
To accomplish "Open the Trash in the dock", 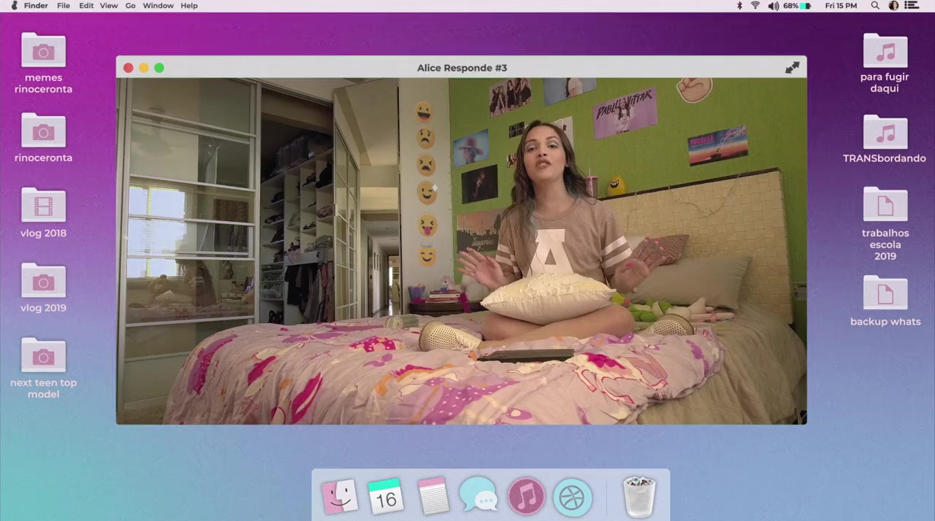I will pyautogui.click(x=639, y=497).
